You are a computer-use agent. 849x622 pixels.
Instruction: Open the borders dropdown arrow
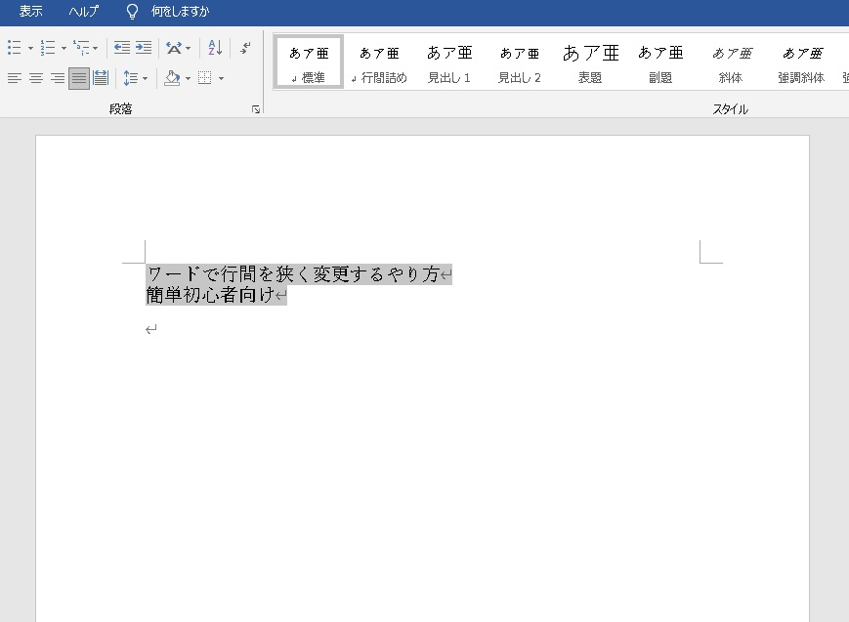221,79
